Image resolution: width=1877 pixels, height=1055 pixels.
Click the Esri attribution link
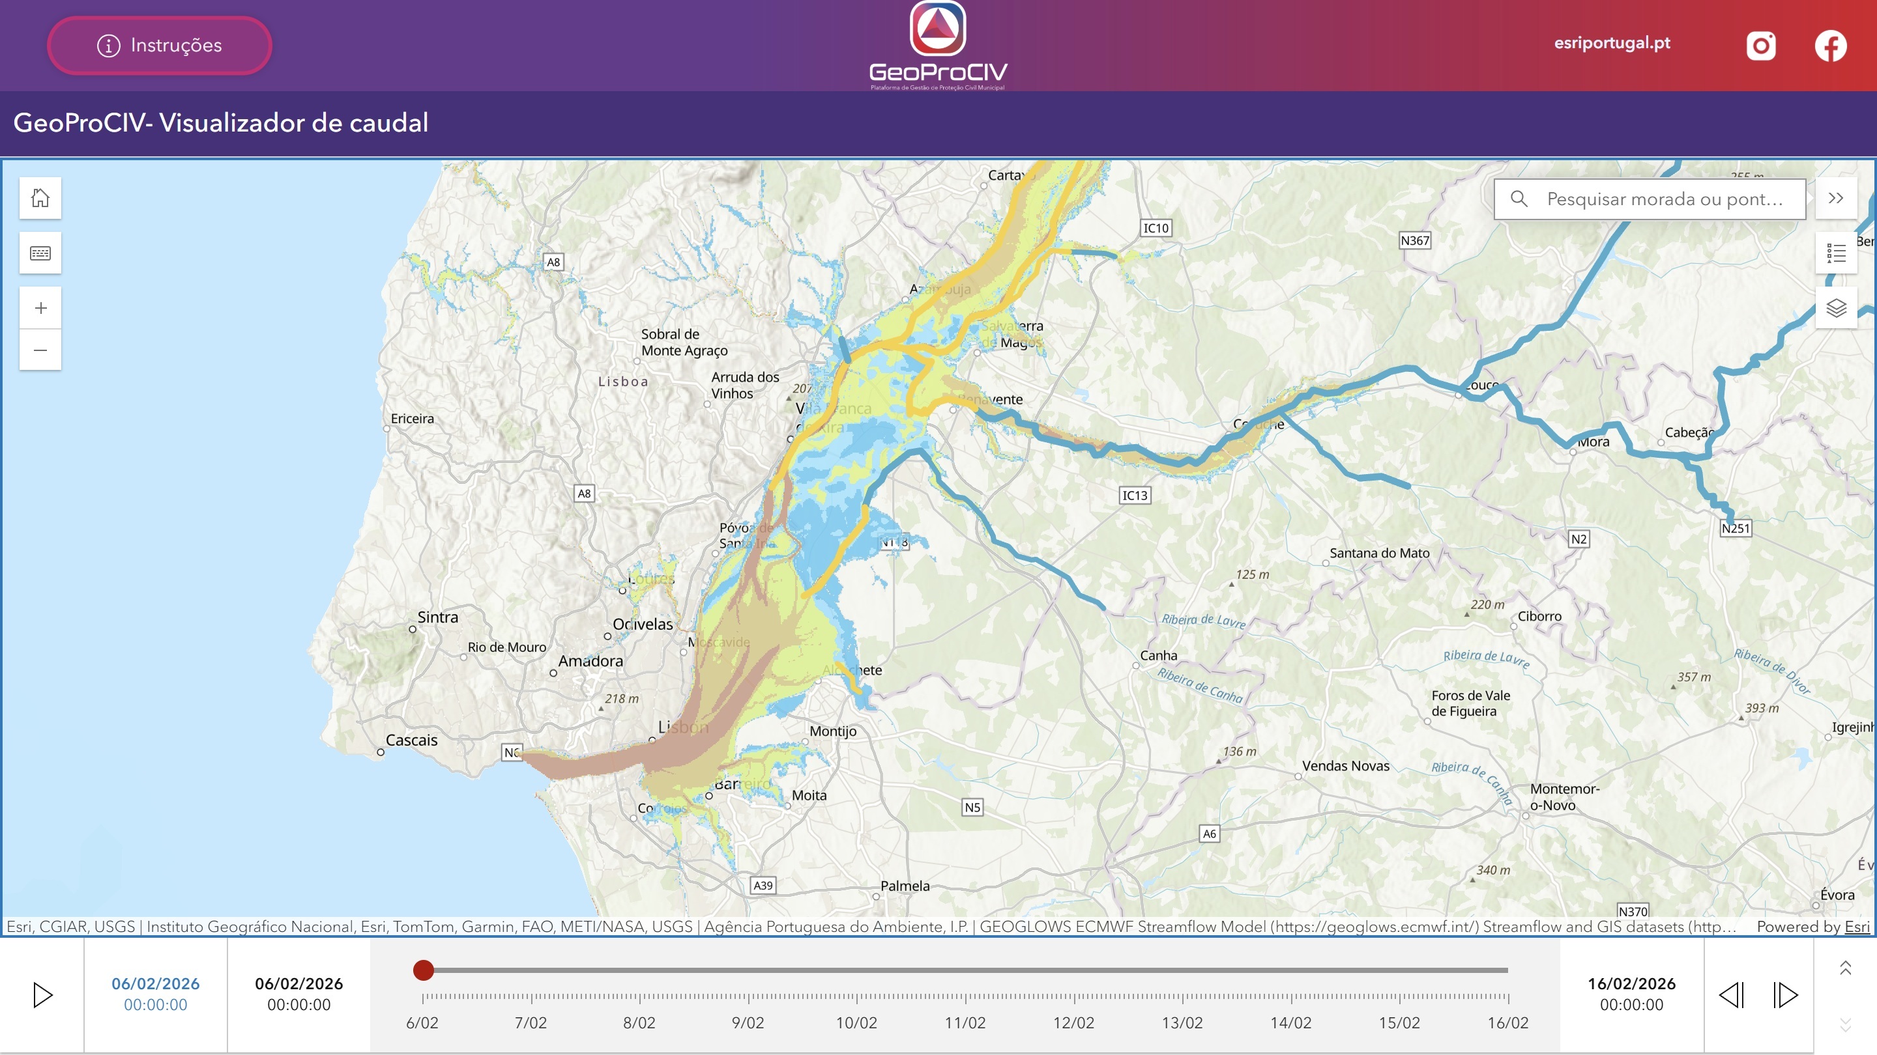[1857, 926]
